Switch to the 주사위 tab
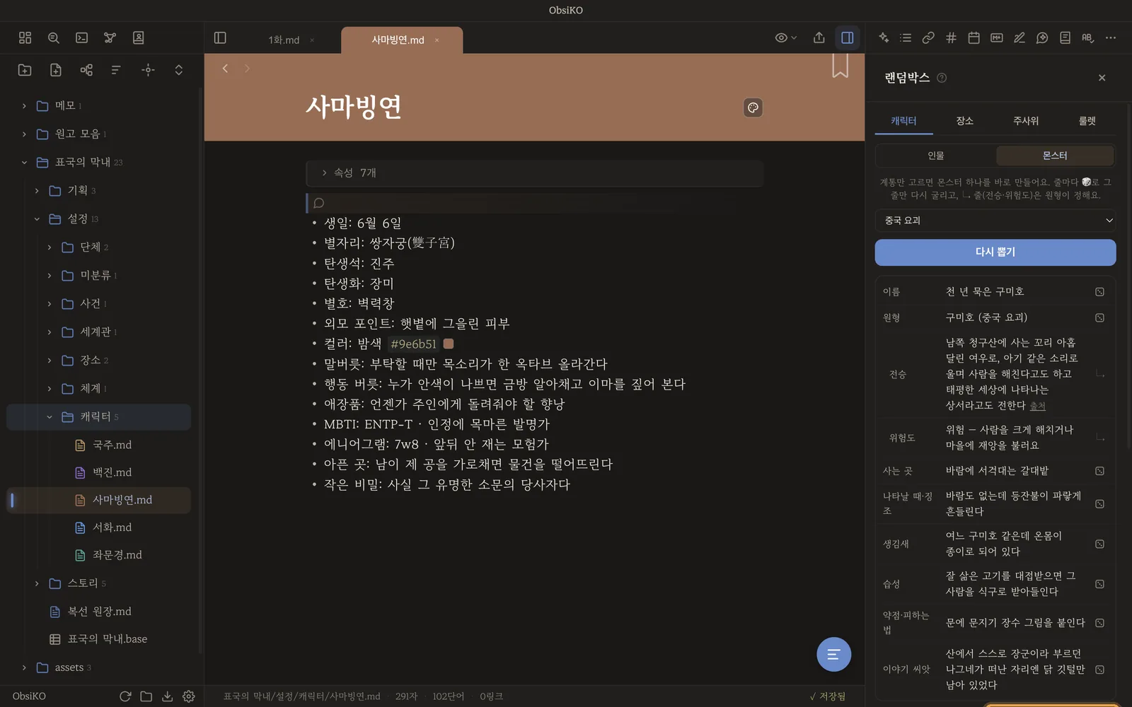 pos(1026,121)
